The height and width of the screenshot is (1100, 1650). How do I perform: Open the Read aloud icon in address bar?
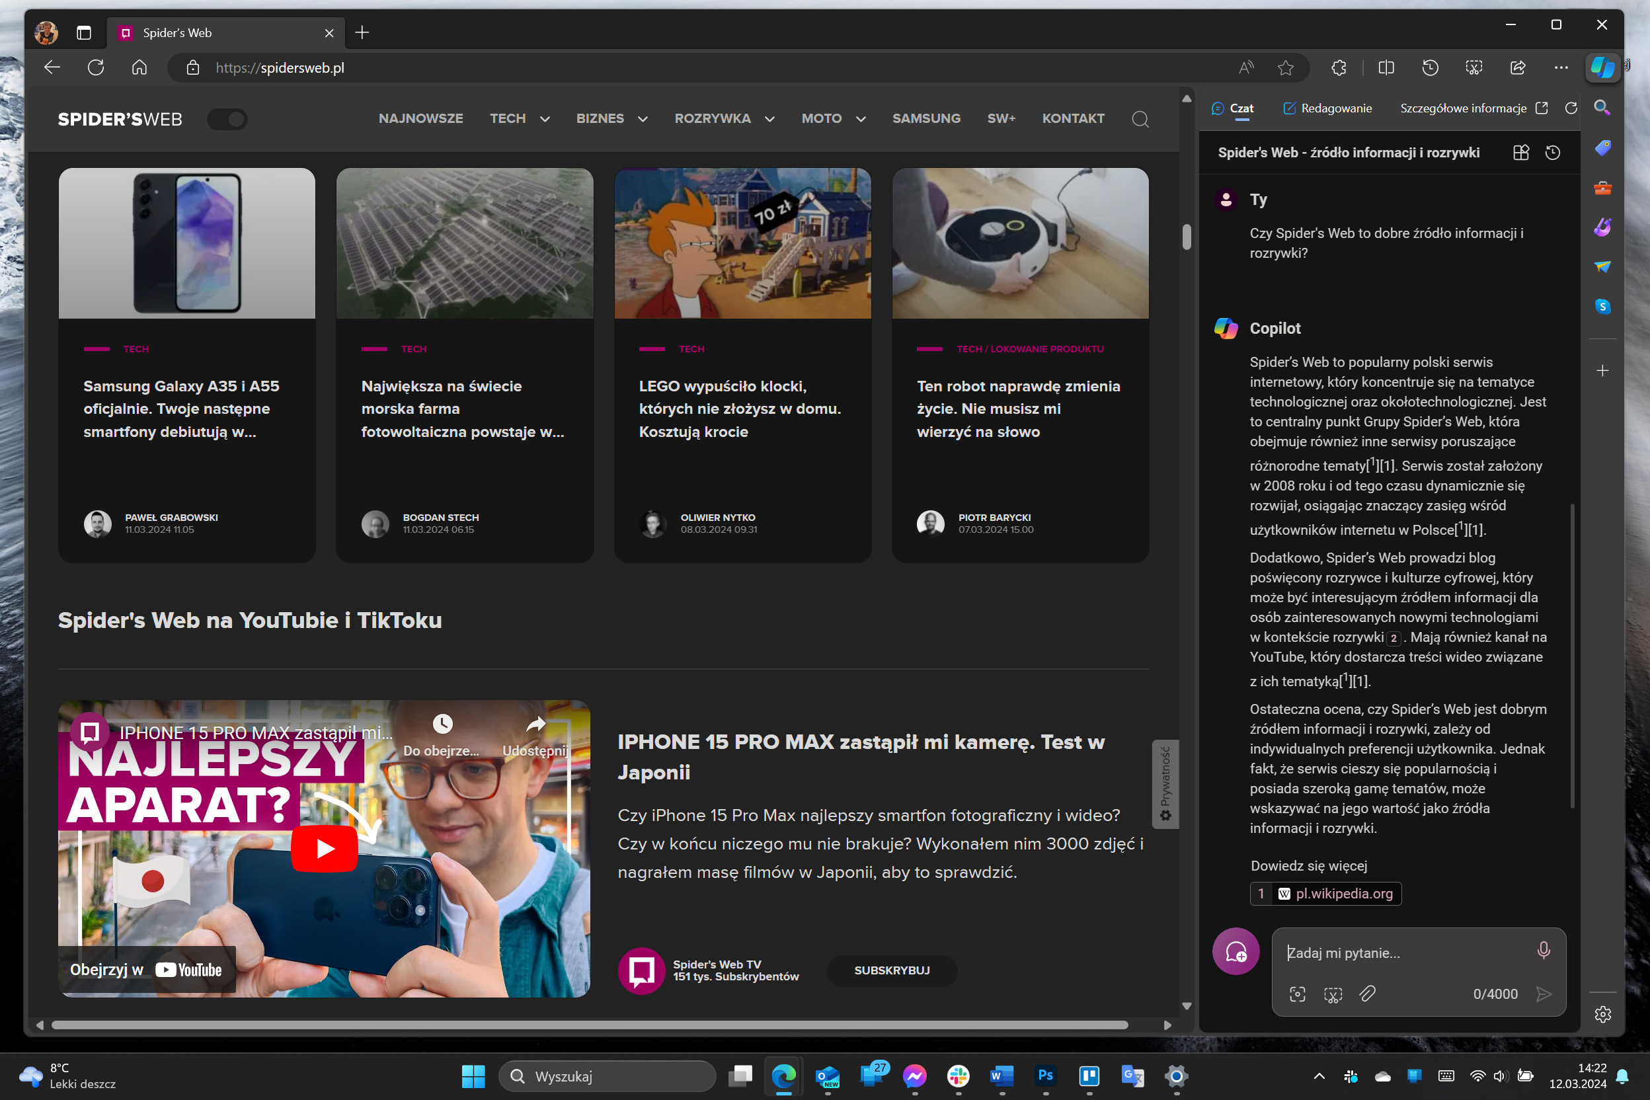(1246, 67)
